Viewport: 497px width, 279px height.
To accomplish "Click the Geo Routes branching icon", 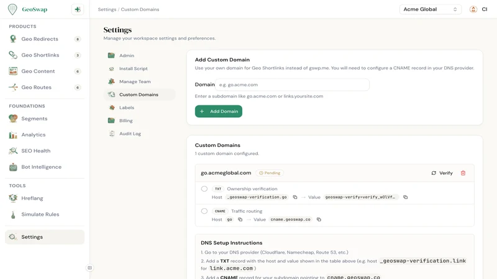I will click(13, 87).
